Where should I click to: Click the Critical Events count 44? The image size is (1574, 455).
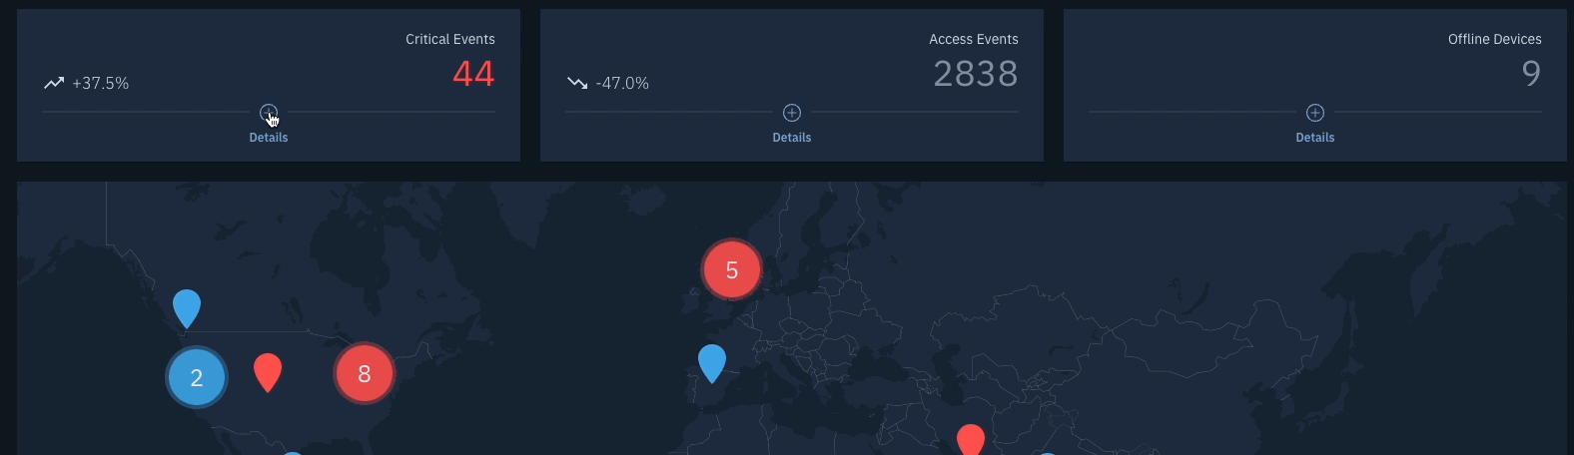point(473,74)
